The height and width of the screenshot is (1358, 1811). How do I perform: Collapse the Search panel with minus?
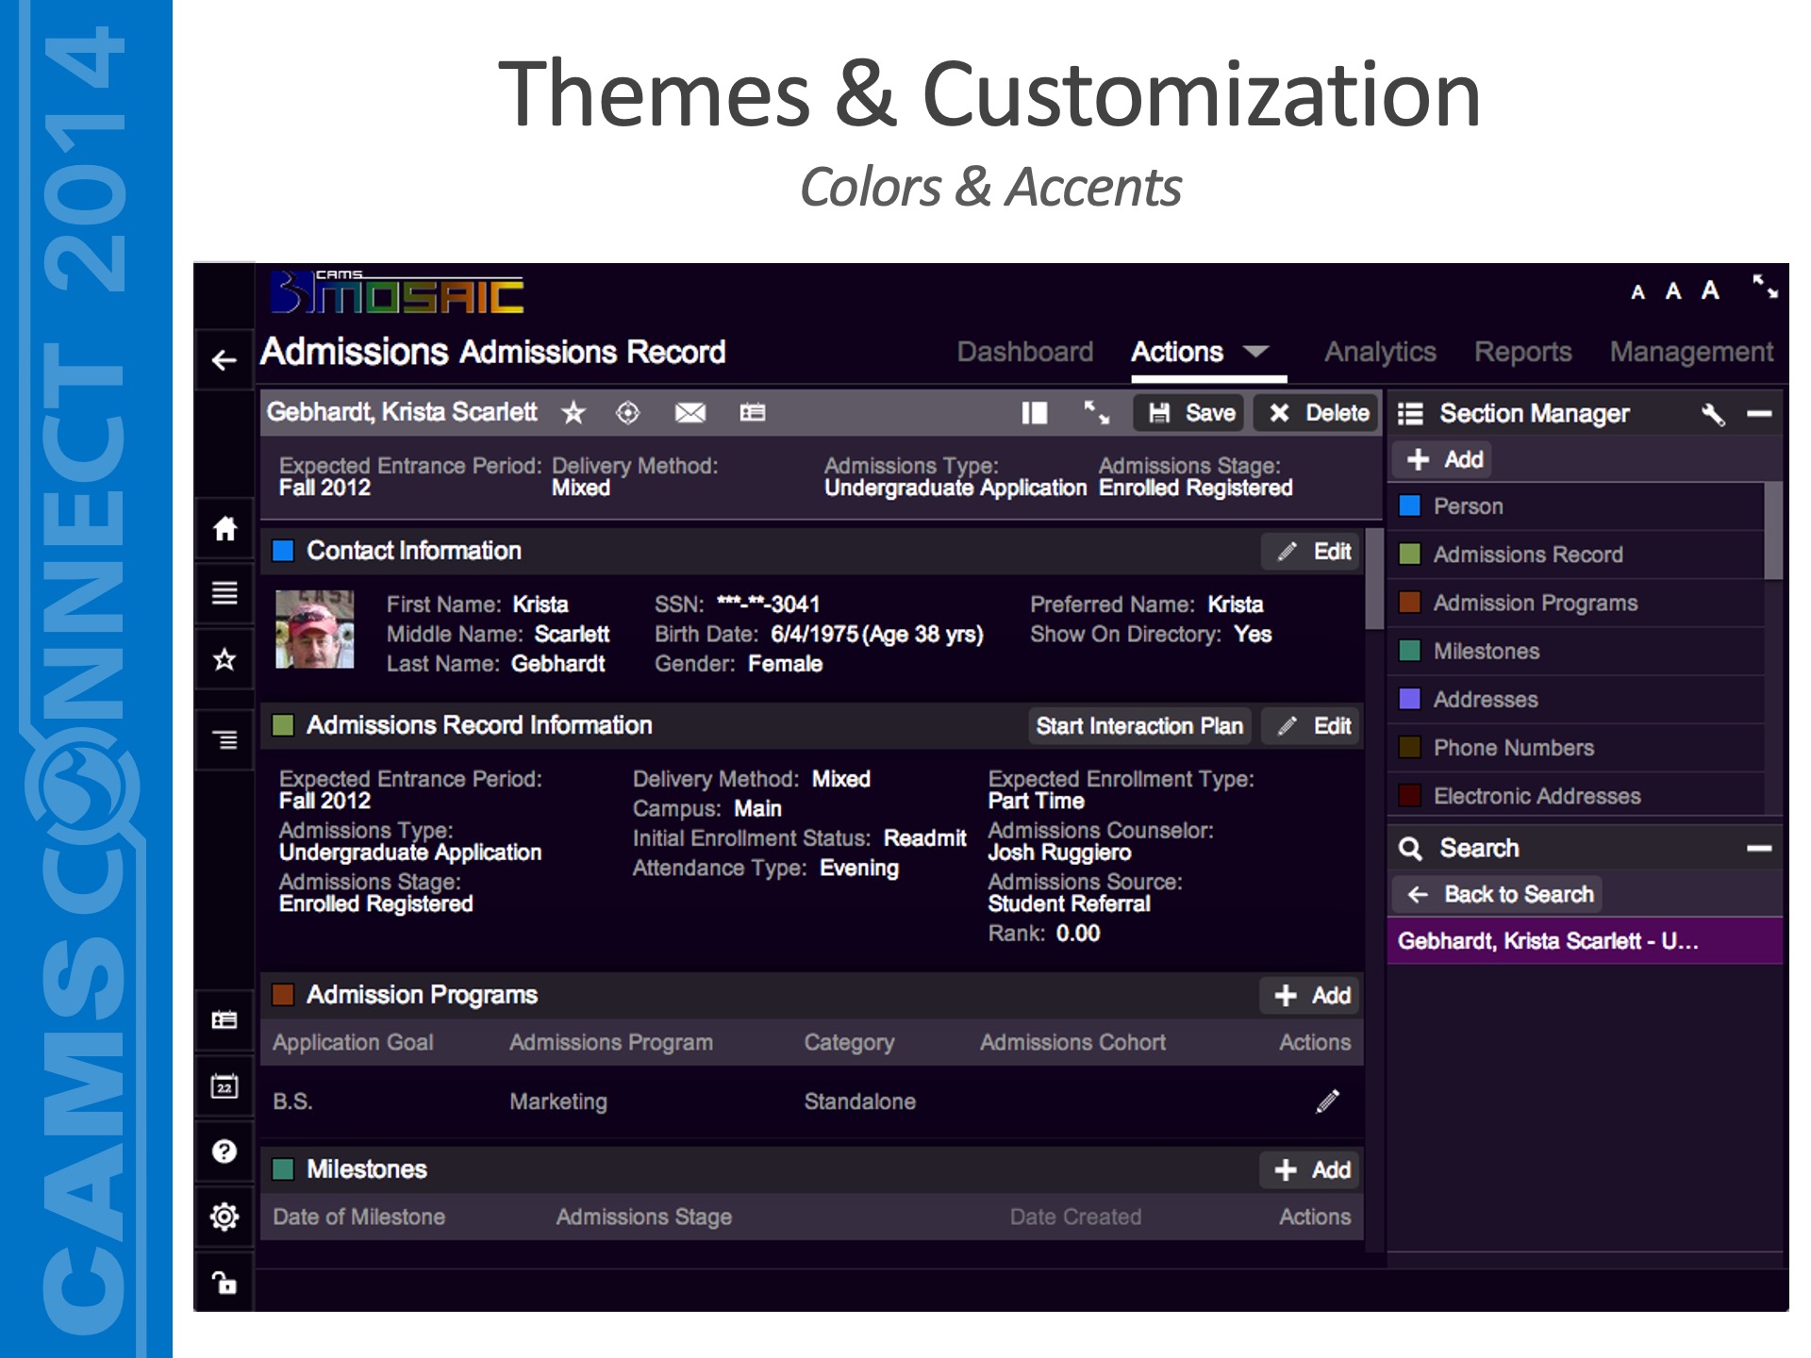[x=1759, y=849]
